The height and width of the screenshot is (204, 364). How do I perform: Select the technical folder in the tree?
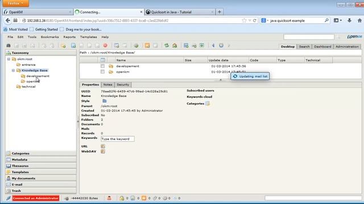point(28,87)
